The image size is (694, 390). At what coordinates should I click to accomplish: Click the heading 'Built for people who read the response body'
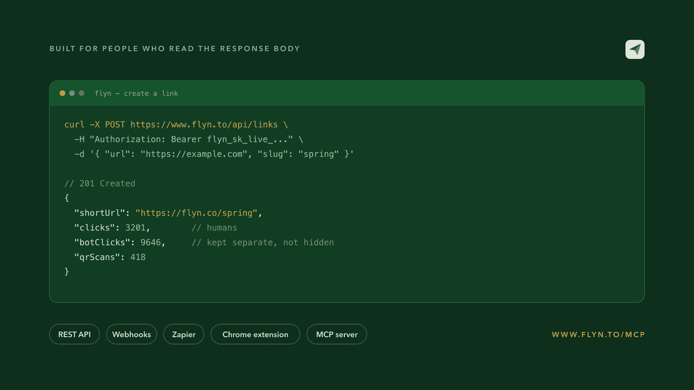tap(175, 49)
